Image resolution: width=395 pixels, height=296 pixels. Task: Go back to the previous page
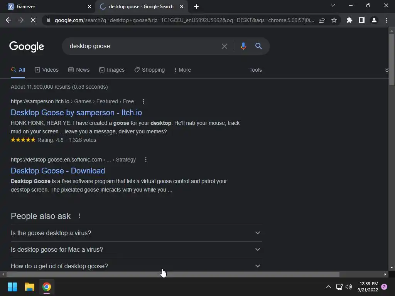point(8,20)
